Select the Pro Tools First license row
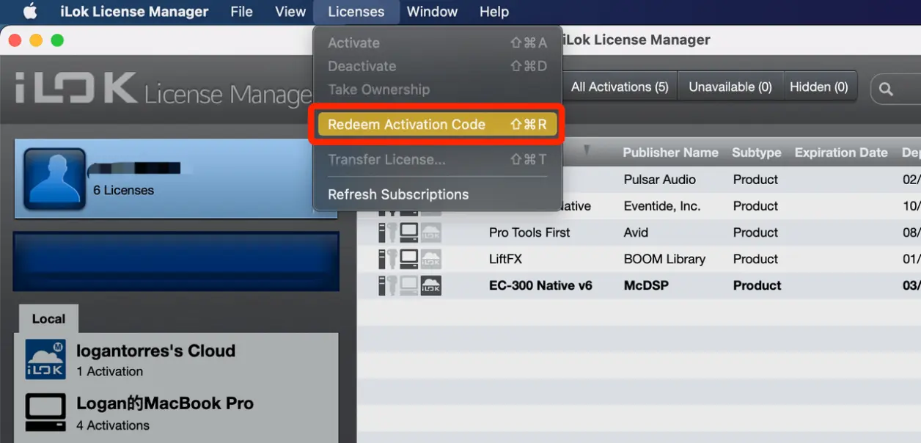The width and height of the screenshot is (921, 443). point(639,233)
